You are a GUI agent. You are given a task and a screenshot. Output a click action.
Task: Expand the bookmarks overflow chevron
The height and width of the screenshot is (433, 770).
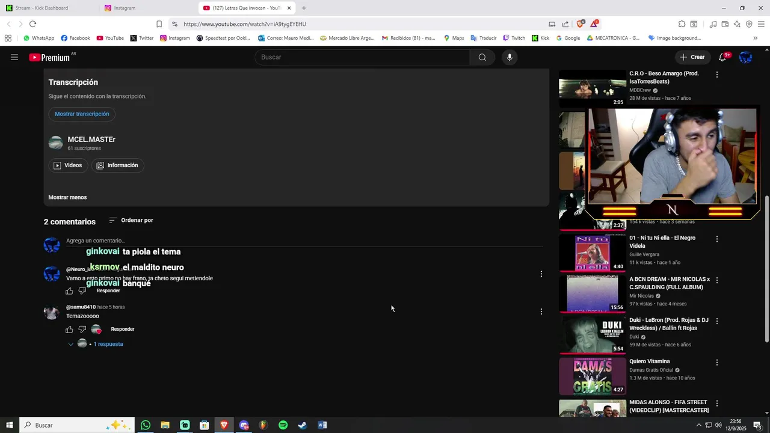[x=755, y=38]
